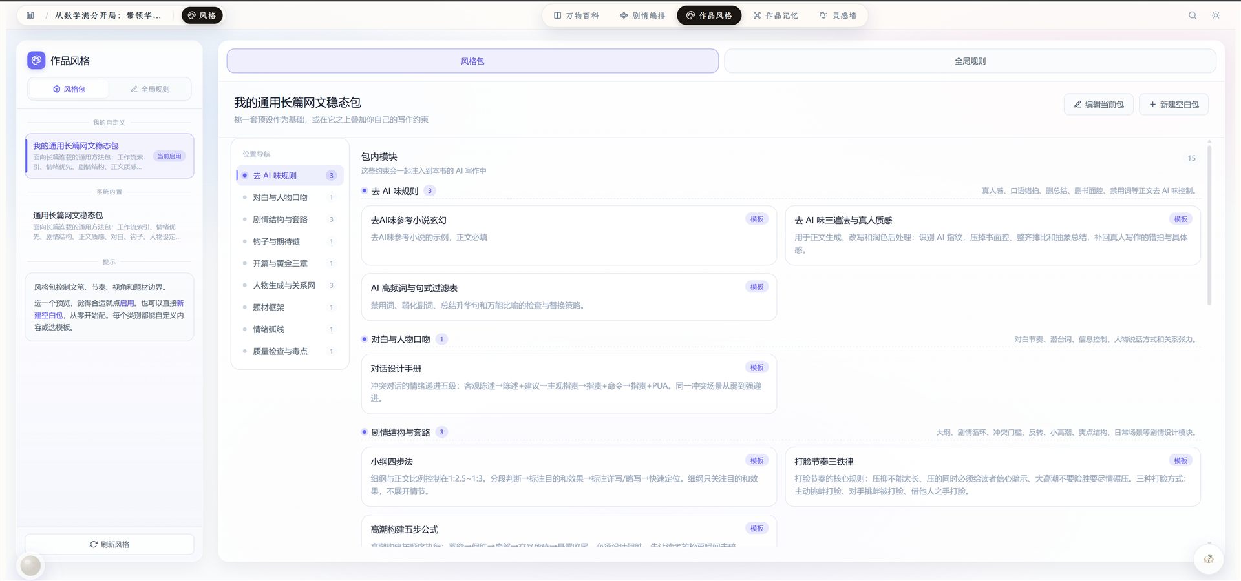The height and width of the screenshot is (581, 1241).
Task: Click the 当前启用 badge
Action: [169, 156]
